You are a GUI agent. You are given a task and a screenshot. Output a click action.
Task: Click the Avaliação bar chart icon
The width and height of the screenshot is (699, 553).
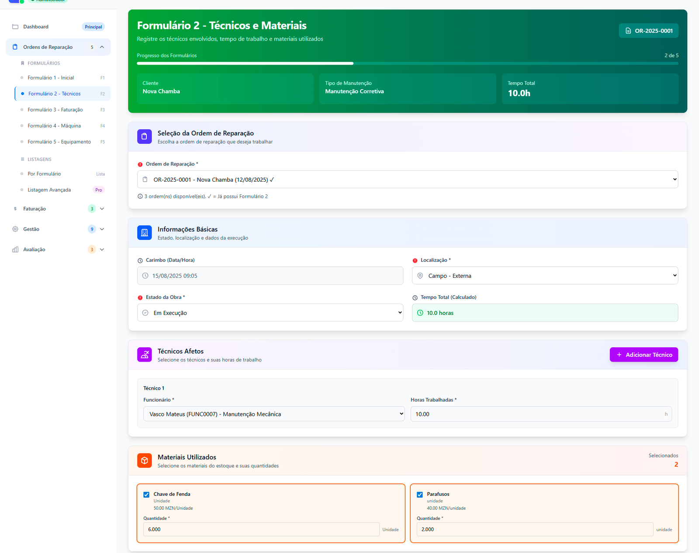pyautogui.click(x=15, y=249)
